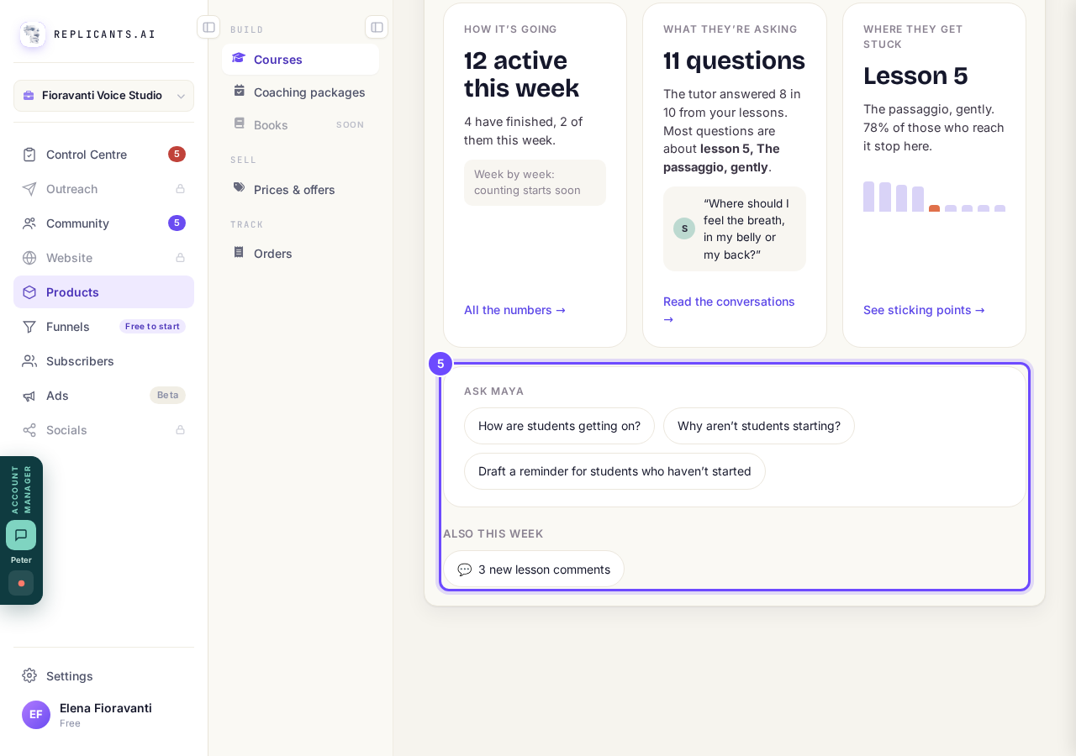Viewport: 1076px width, 756px height.
Task: Select the Community people icon
Action: 29,223
